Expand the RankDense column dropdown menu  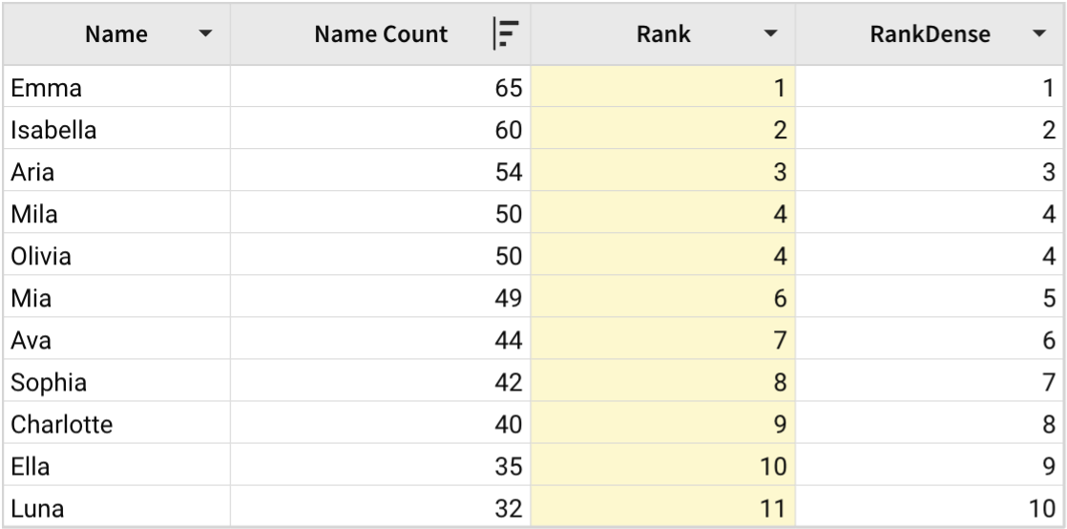point(1039,35)
